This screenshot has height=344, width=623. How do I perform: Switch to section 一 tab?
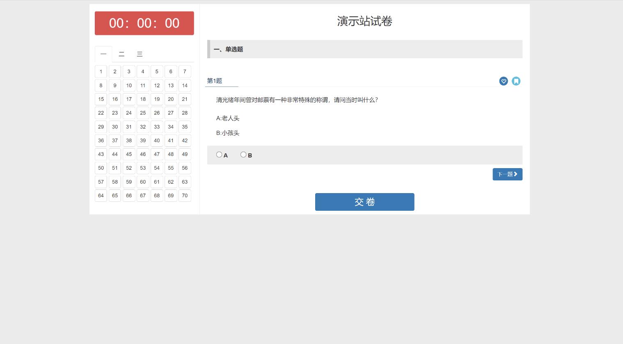[x=103, y=54]
